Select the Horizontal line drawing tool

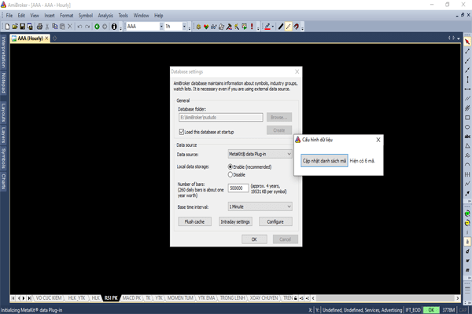467,89
